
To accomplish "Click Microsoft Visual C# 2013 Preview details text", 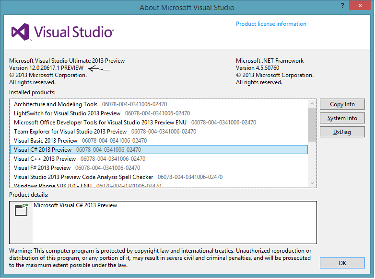I will click(75, 205).
